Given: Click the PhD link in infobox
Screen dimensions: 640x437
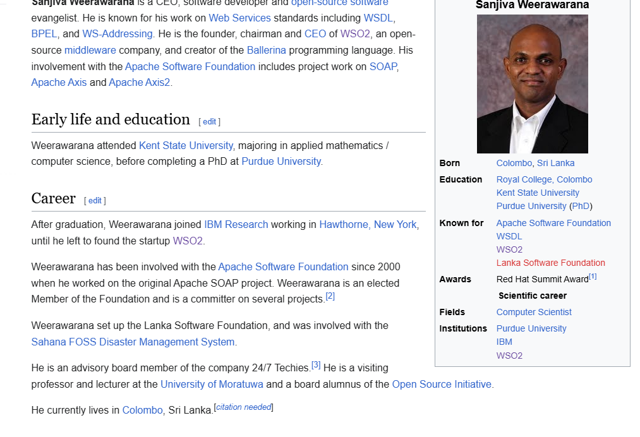Looking at the screenshot, I should point(581,206).
